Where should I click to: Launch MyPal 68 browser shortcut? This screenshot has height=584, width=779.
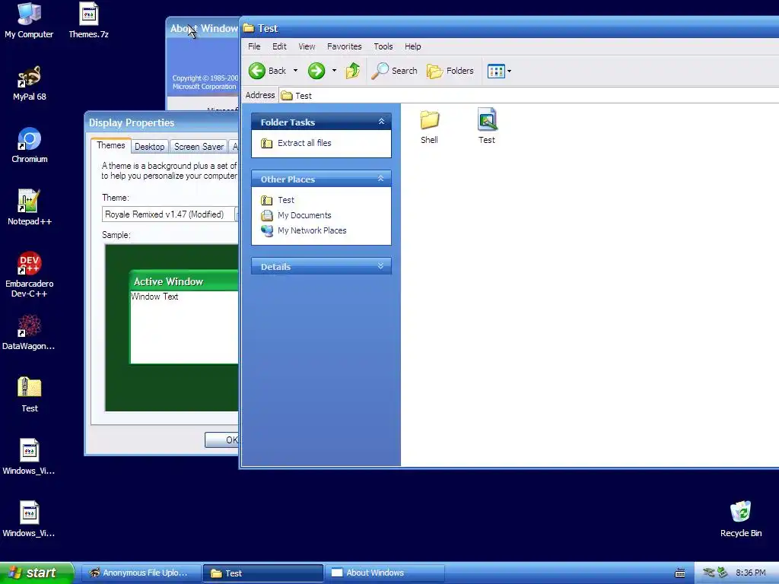pos(30,83)
